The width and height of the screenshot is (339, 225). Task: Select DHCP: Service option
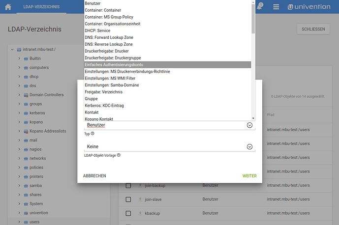click(168, 30)
